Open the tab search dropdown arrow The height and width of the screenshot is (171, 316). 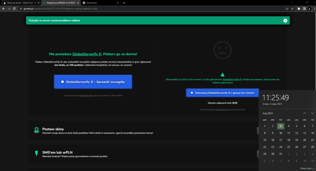click(x=292, y=3)
